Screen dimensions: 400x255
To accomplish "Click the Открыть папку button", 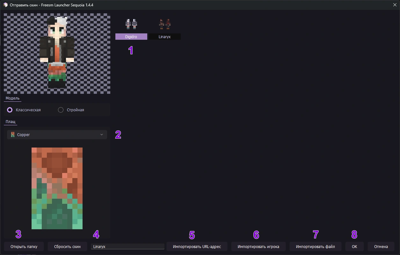I will pyautogui.click(x=24, y=246).
